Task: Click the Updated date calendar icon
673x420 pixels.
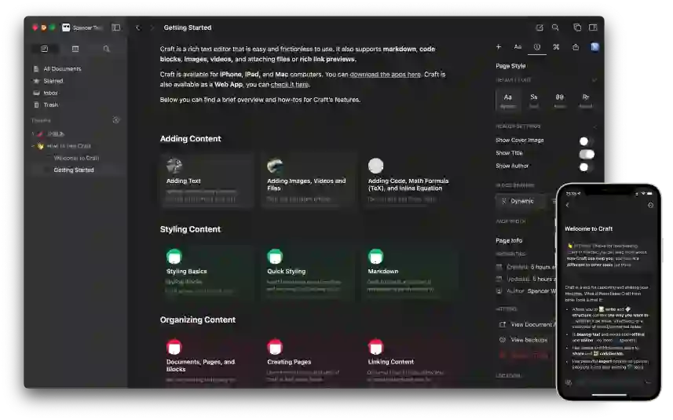Action: pyautogui.click(x=499, y=279)
